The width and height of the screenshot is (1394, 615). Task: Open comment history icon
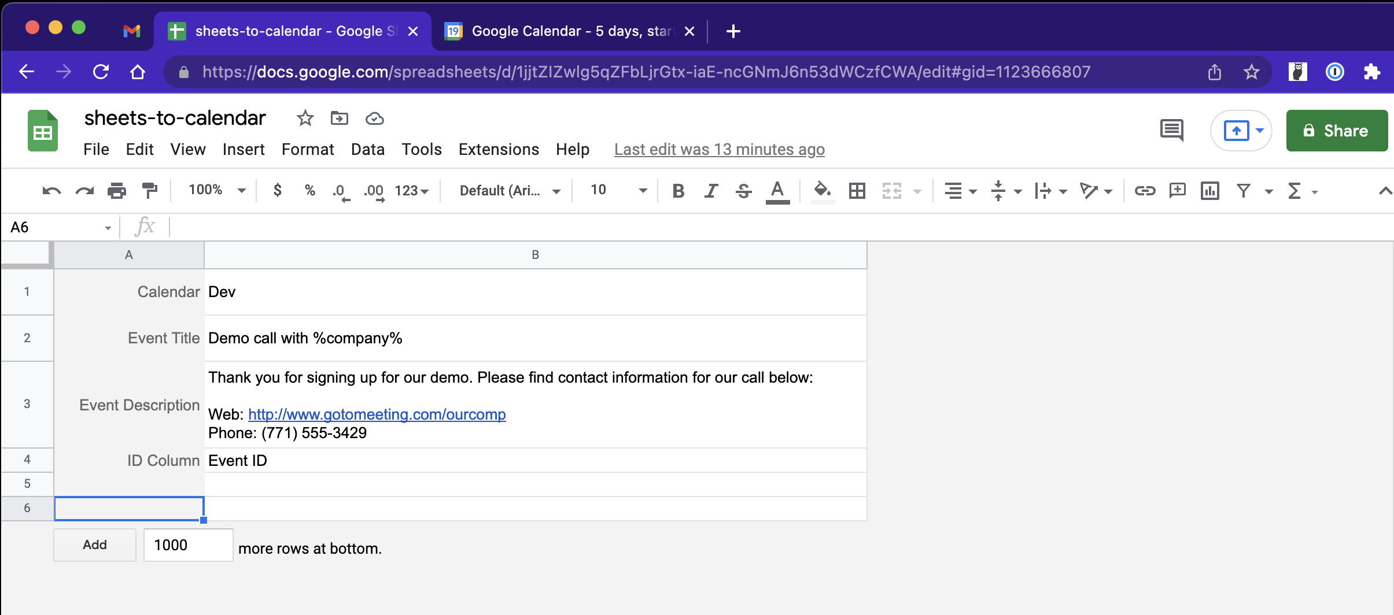[1172, 131]
